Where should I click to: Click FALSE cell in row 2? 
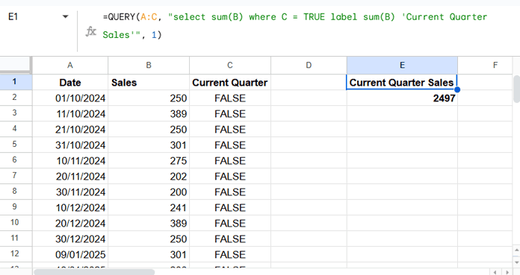tap(230, 98)
